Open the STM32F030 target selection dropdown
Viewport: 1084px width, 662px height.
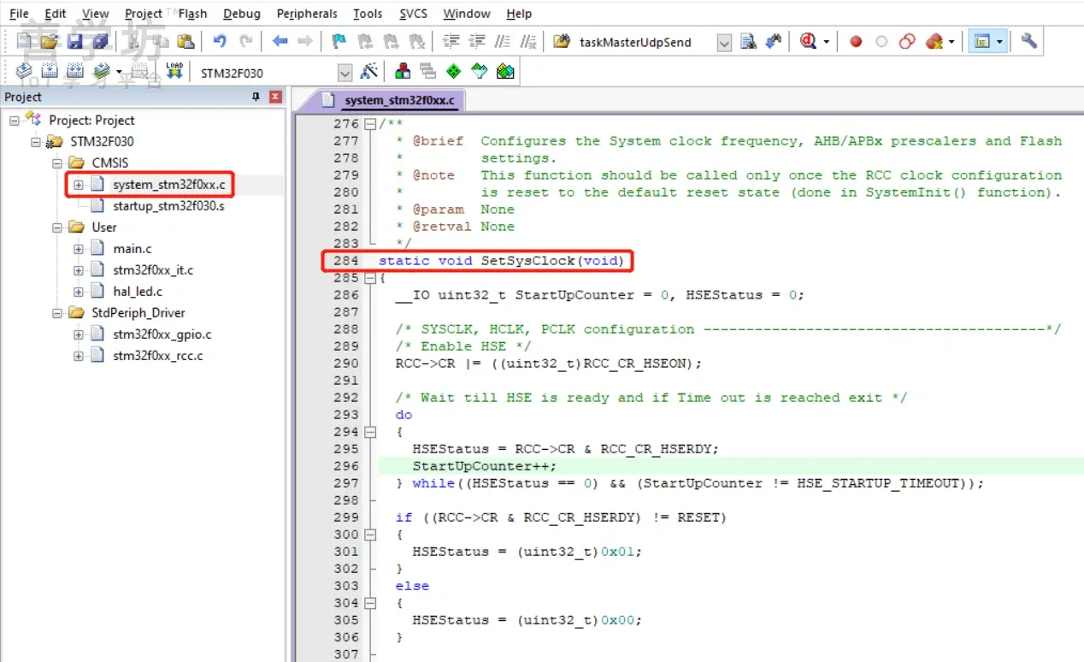(345, 72)
